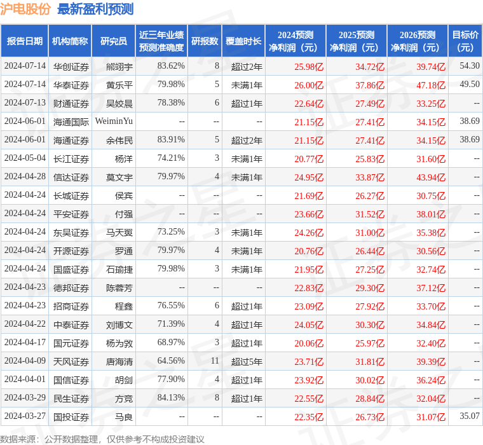Click 2025 profit forecast 37.86亿

(370, 85)
